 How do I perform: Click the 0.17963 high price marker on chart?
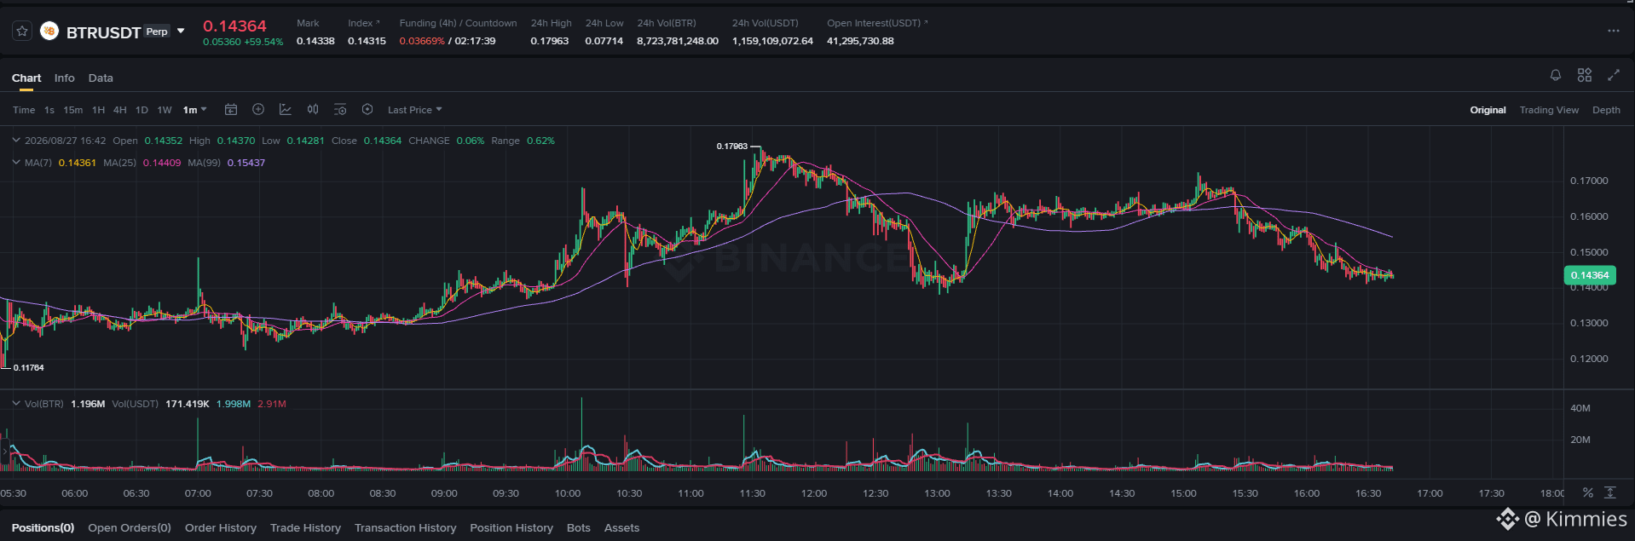[x=732, y=147]
